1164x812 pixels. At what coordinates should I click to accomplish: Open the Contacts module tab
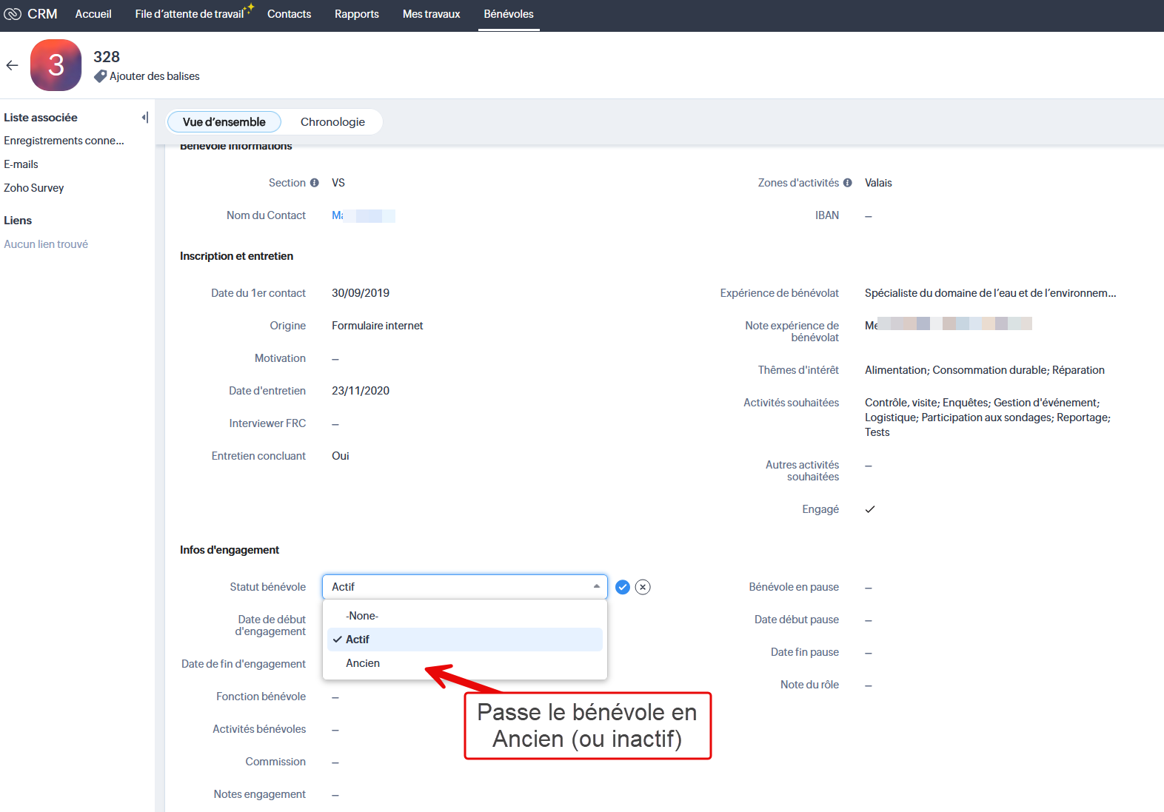[289, 14]
